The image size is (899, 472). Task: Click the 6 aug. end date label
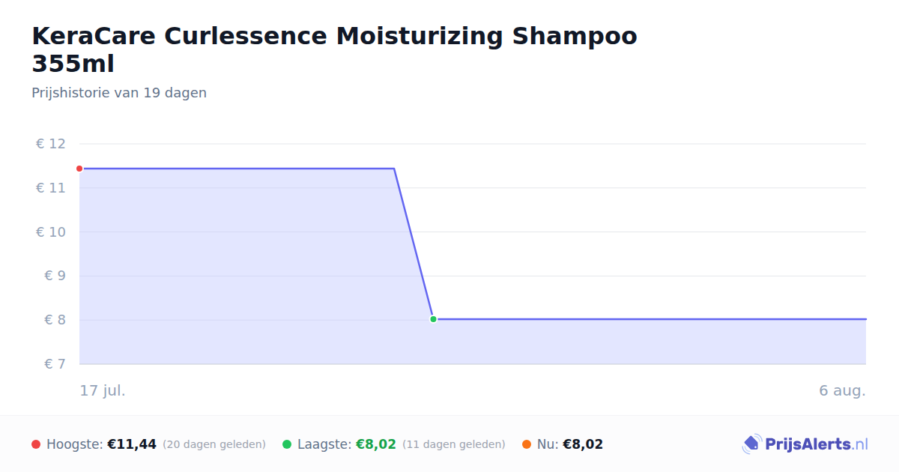842,390
